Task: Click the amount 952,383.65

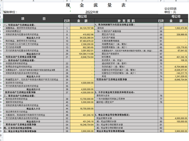Action: point(88,47)
